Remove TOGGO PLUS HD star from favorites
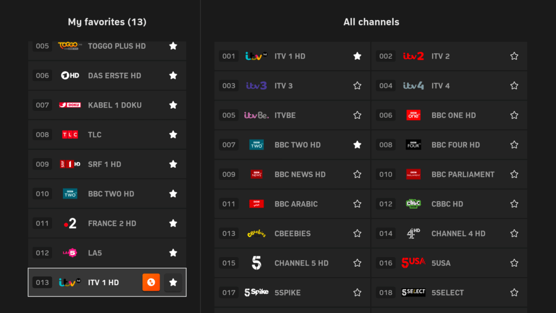 tap(173, 46)
